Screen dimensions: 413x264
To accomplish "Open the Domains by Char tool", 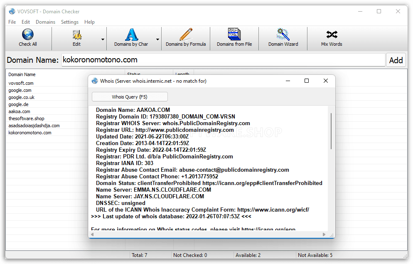I will pyautogui.click(x=131, y=38).
